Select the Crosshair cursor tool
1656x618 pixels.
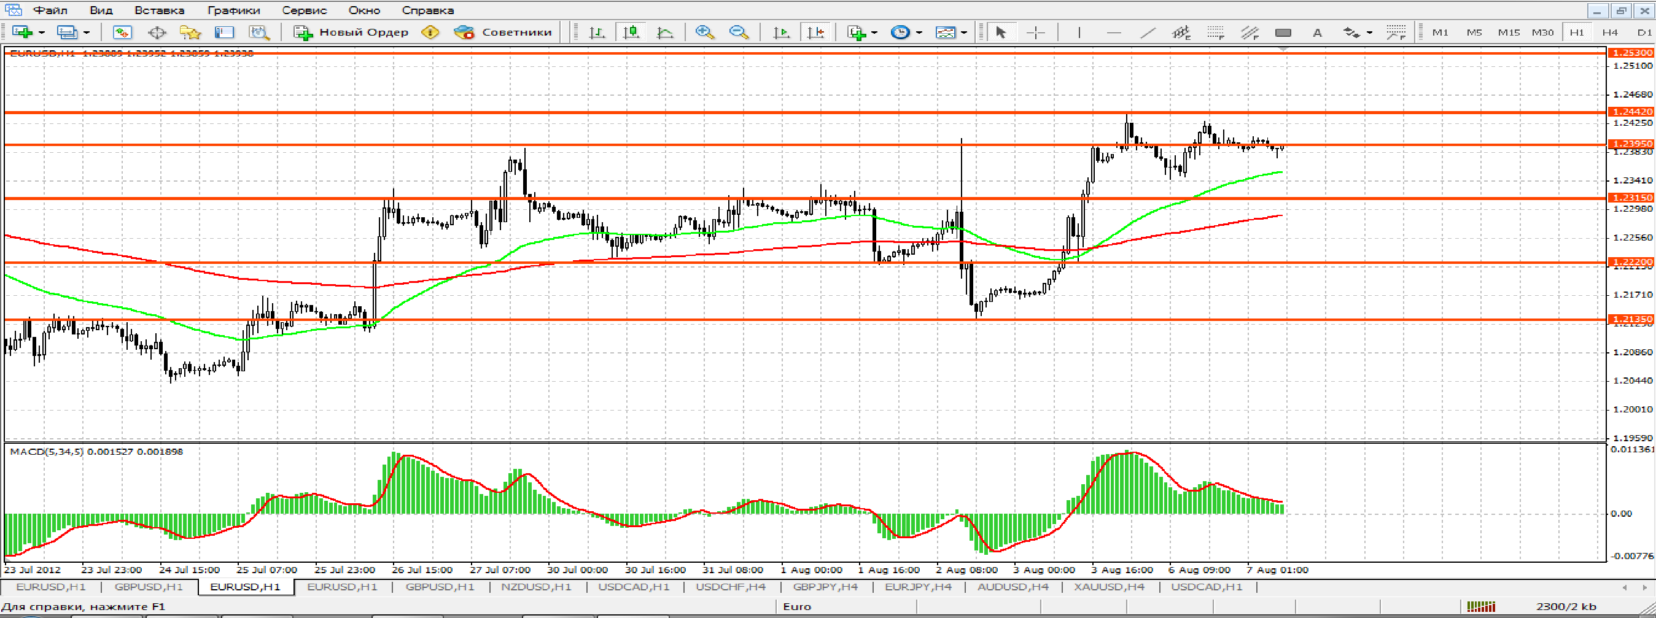coord(1036,32)
